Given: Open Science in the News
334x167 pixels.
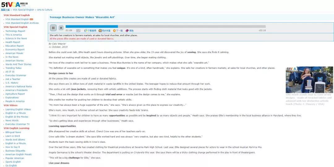Looking at the screenshot, I should [16, 39].
